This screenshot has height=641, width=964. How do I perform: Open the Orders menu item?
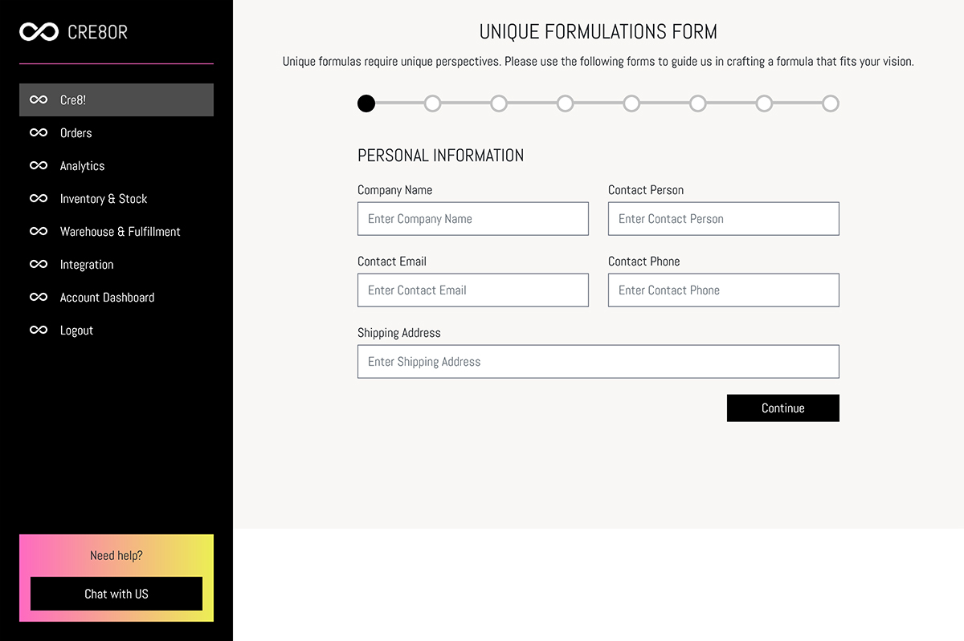116,133
